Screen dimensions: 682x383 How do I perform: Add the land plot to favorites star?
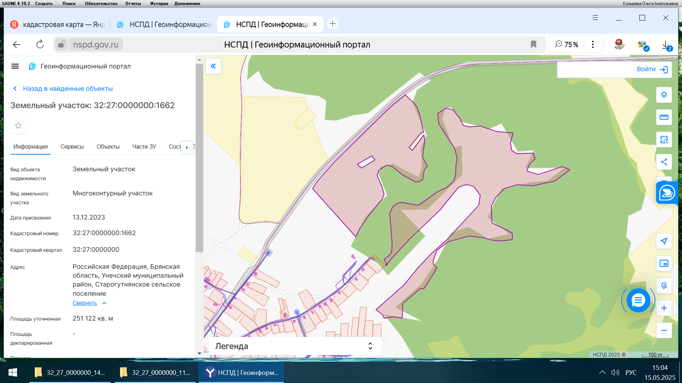pos(18,126)
